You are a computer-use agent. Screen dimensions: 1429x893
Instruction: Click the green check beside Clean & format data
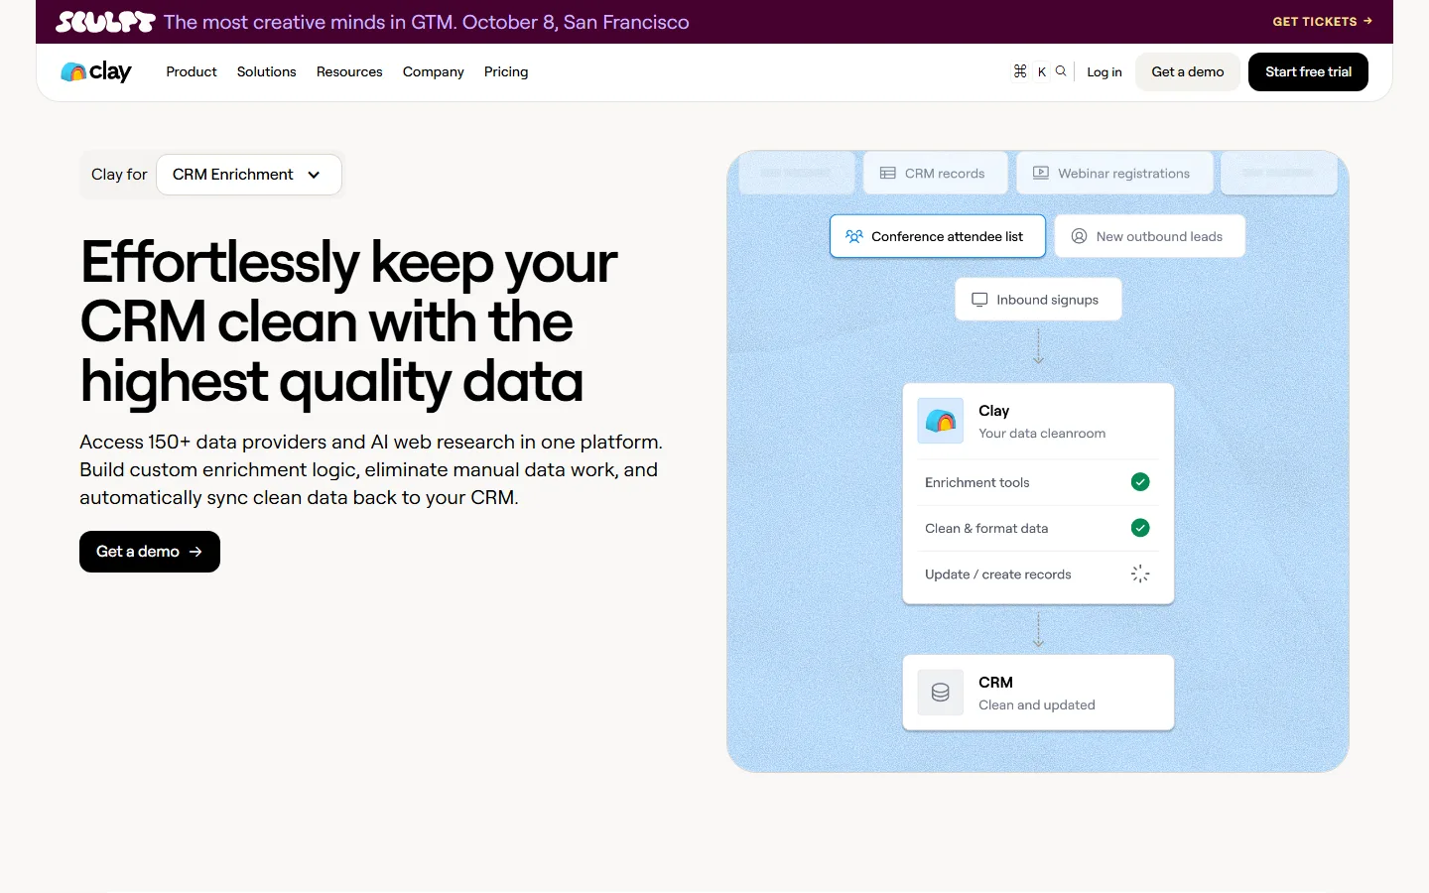click(1140, 528)
